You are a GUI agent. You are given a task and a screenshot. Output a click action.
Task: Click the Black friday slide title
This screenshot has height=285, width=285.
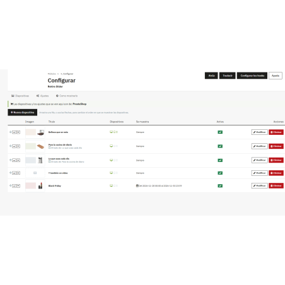[x=55, y=186]
